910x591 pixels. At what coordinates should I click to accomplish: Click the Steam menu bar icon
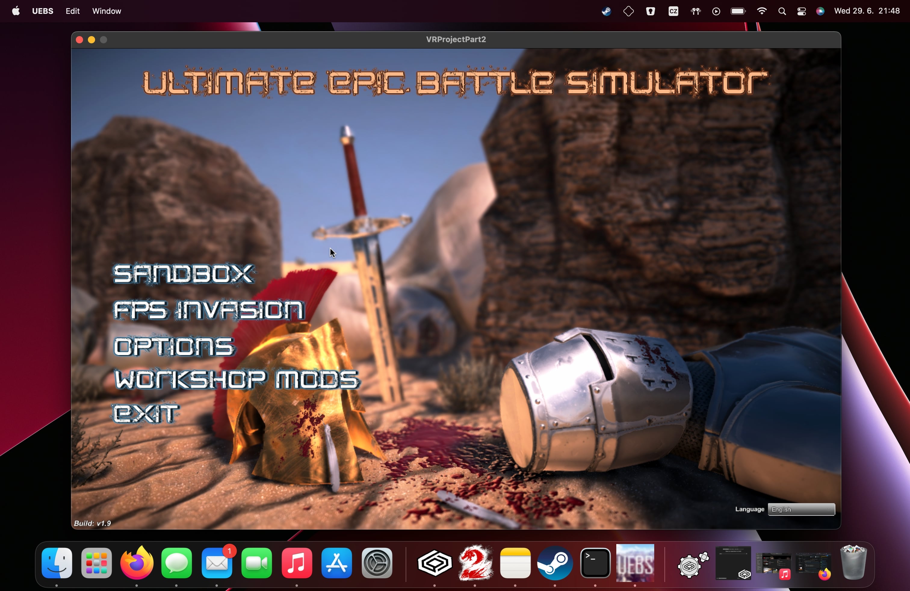coord(606,11)
